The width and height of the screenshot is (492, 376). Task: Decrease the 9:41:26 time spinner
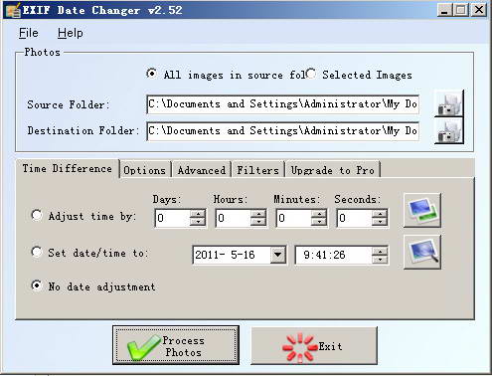click(380, 259)
